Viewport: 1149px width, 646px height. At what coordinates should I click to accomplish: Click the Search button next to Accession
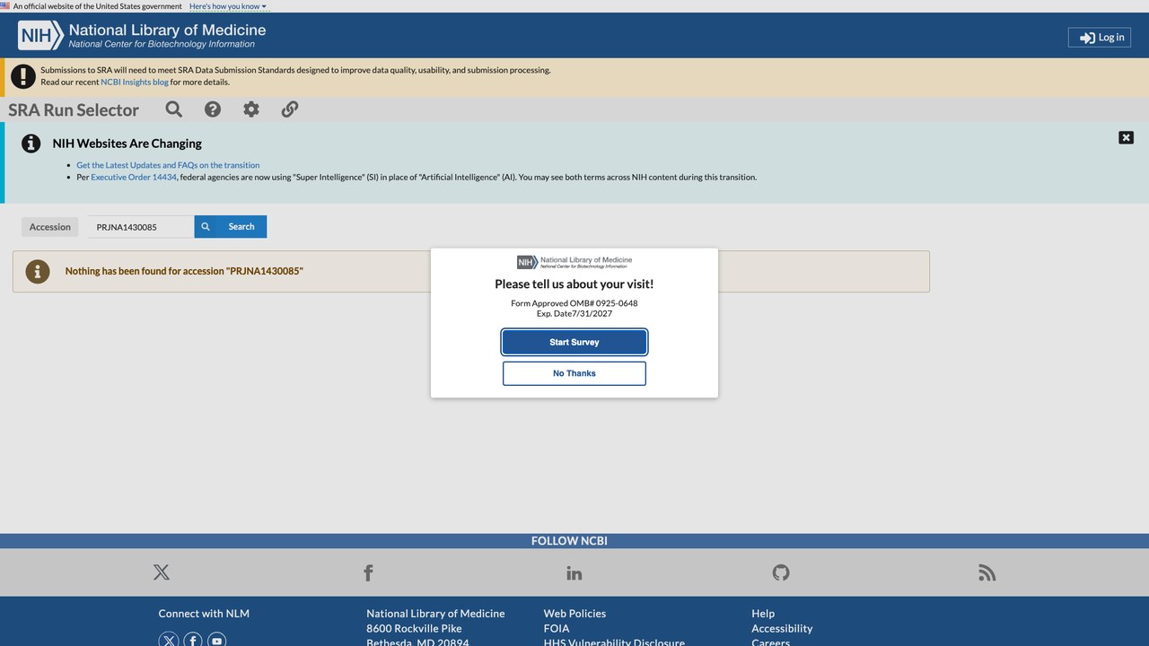click(x=231, y=227)
